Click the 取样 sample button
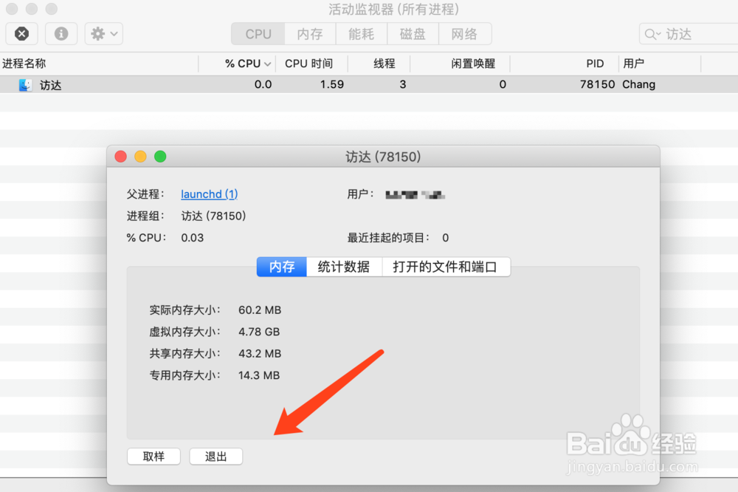The width and height of the screenshot is (738, 492). [x=154, y=456]
